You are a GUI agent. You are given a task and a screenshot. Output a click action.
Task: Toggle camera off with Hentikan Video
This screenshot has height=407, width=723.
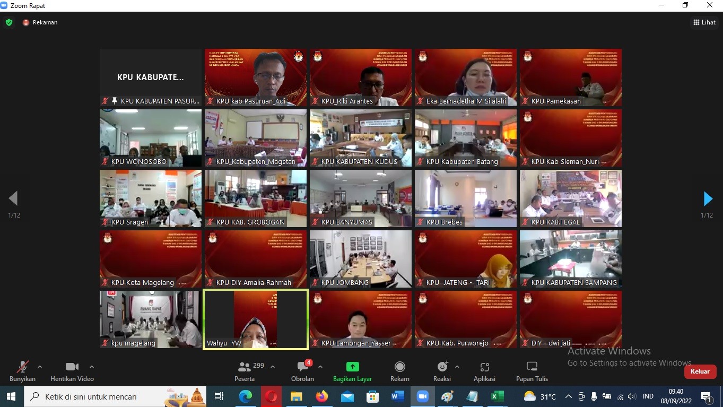point(72,371)
